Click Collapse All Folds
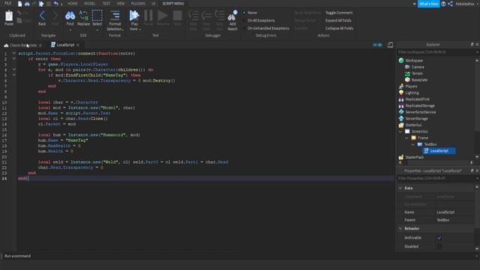 (339, 28)
